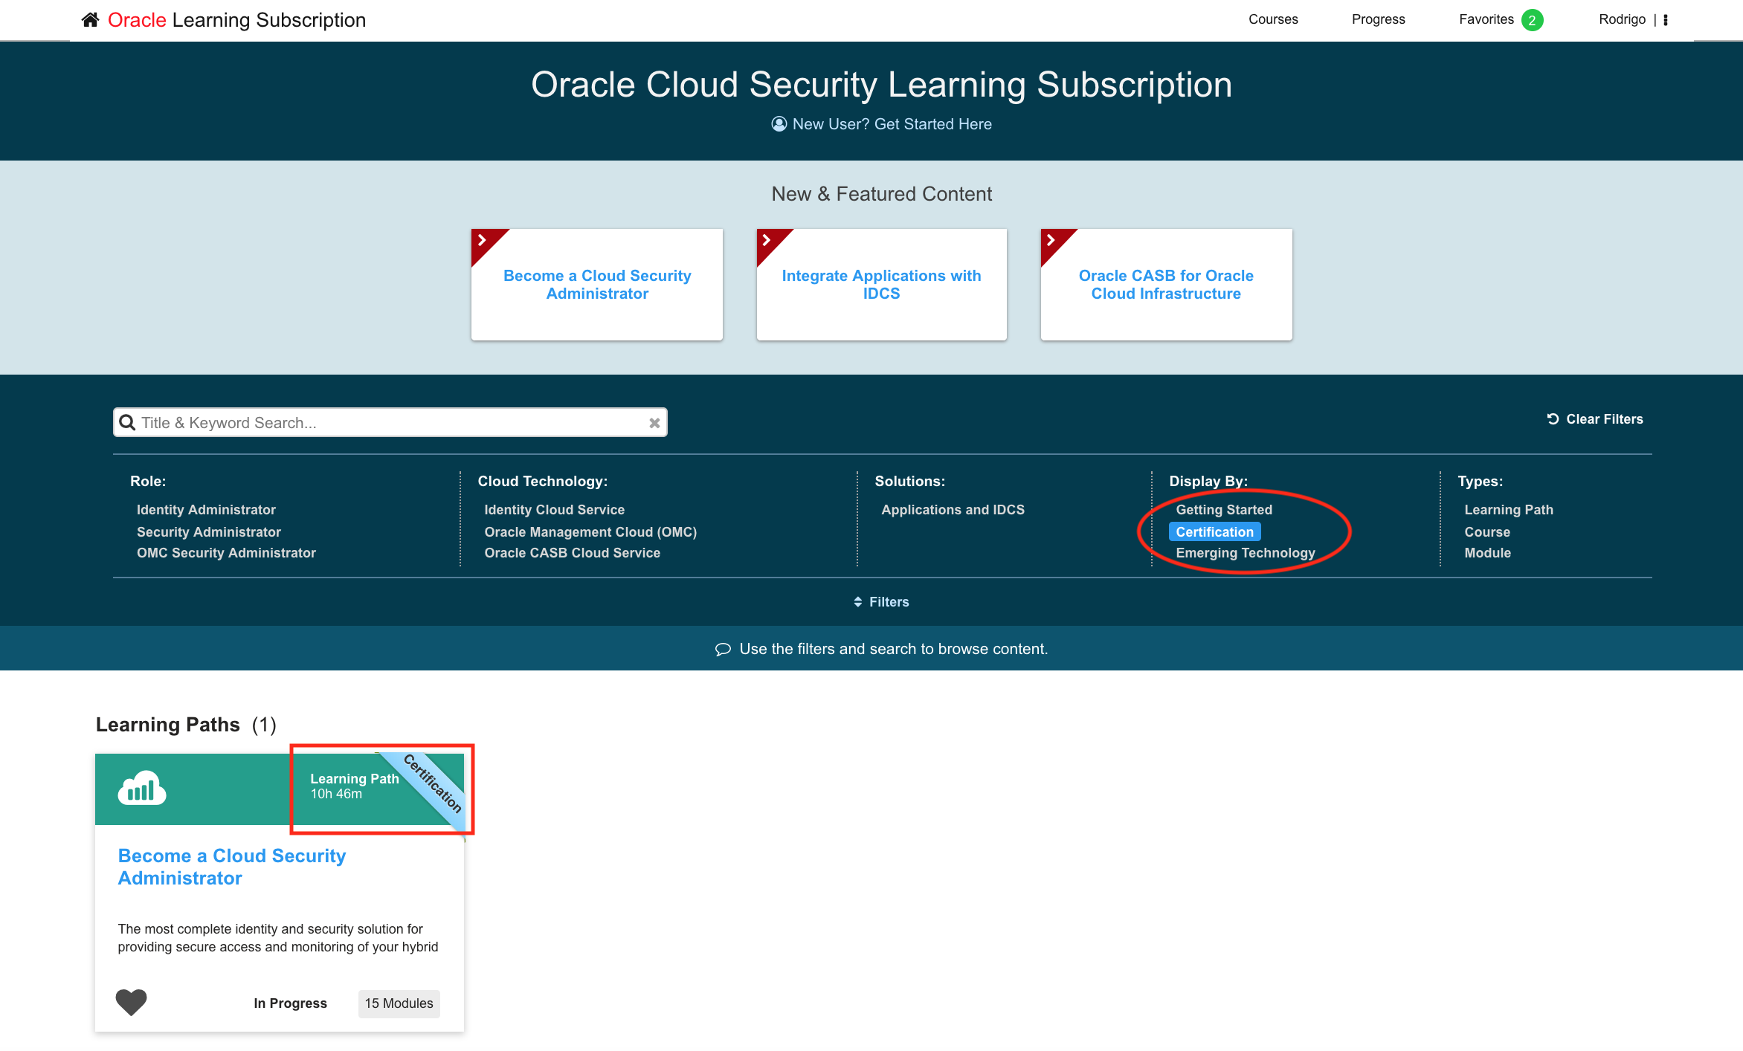
Task: Filter by Security Administrator role
Action: (x=209, y=532)
